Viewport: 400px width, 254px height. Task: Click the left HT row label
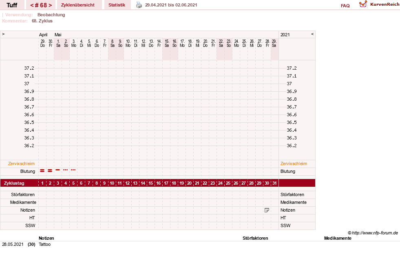coord(32,218)
